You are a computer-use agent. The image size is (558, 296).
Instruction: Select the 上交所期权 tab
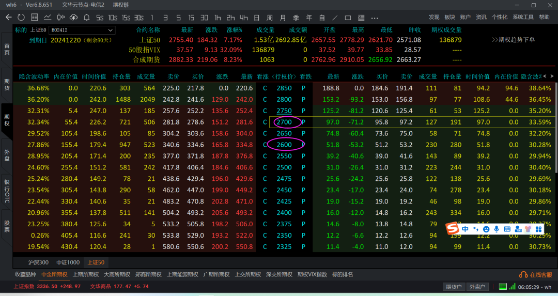pos(247,275)
